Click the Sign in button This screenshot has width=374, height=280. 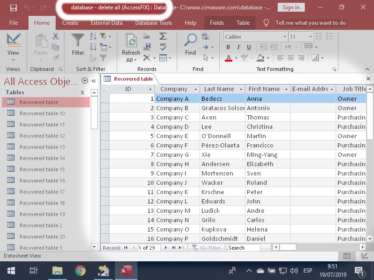tap(291, 7)
